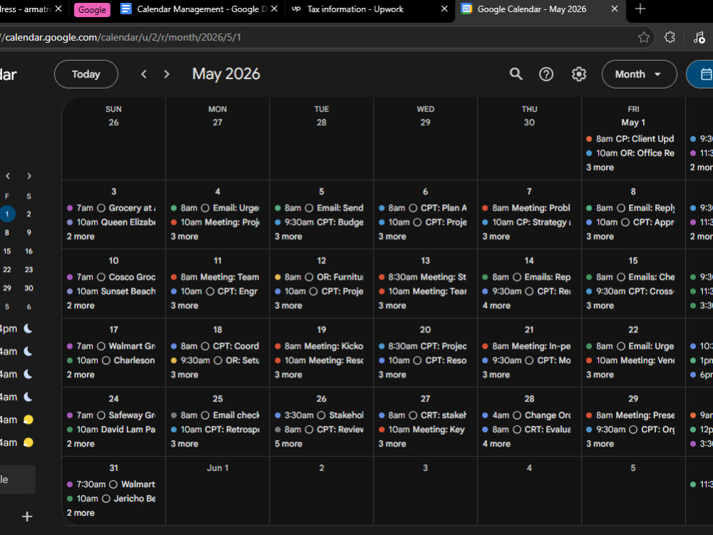Expand 4 more events on Thursday 14
Screen dimensions: 713x535
pos(496,306)
